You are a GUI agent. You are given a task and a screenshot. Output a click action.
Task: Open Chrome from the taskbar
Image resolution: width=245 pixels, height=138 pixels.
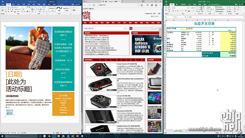coord(49,136)
